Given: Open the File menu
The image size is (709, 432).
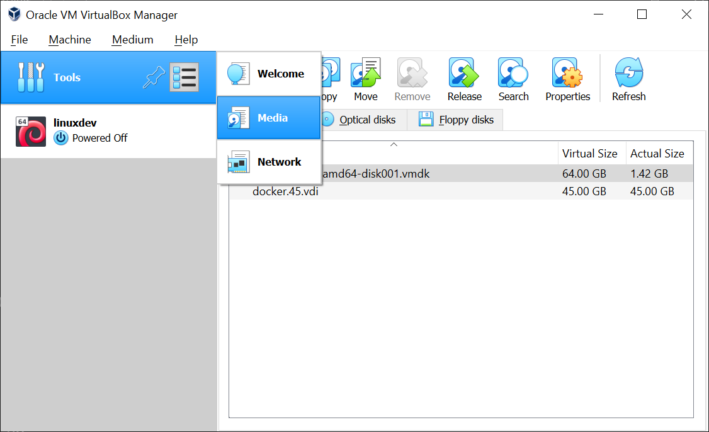Looking at the screenshot, I should [20, 40].
